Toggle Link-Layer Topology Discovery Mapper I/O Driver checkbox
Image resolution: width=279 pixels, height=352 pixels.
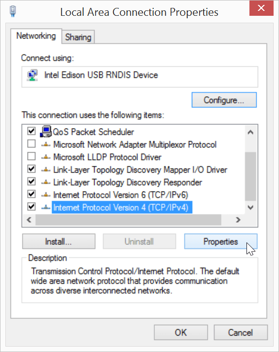32,168
